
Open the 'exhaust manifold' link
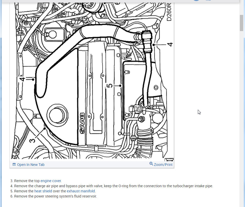(x=81, y=191)
